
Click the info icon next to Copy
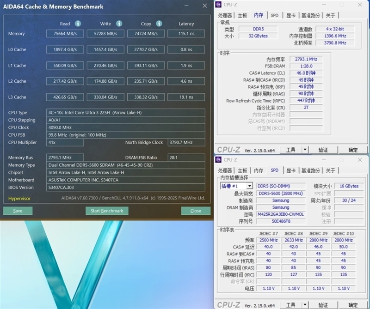point(159,24)
